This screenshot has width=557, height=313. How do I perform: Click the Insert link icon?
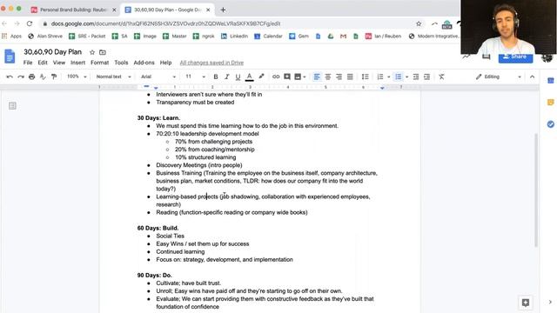(276, 77)
